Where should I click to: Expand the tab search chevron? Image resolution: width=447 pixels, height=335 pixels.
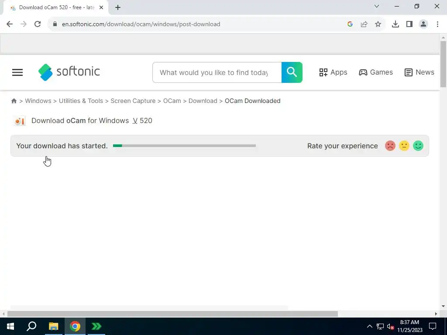377,6
